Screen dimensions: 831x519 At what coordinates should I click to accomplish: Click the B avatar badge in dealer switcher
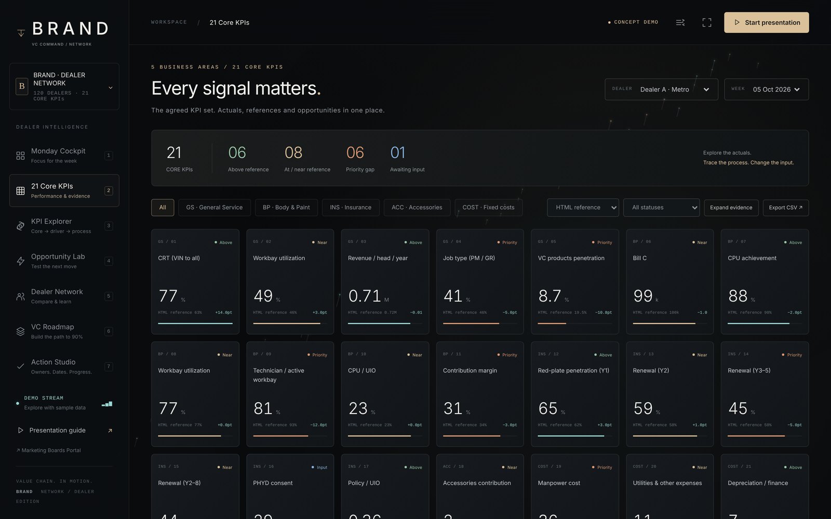[22, 86]
